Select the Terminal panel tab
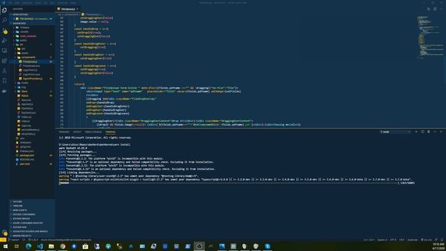The image size is (446, 251). click(x=110, y=132)
